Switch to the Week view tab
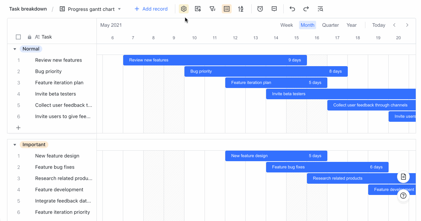Viewport: 421px width, 221px height. (287, 25)
